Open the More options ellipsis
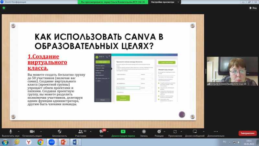The height and width of the screenshot is (146, 259). [216, 133]
